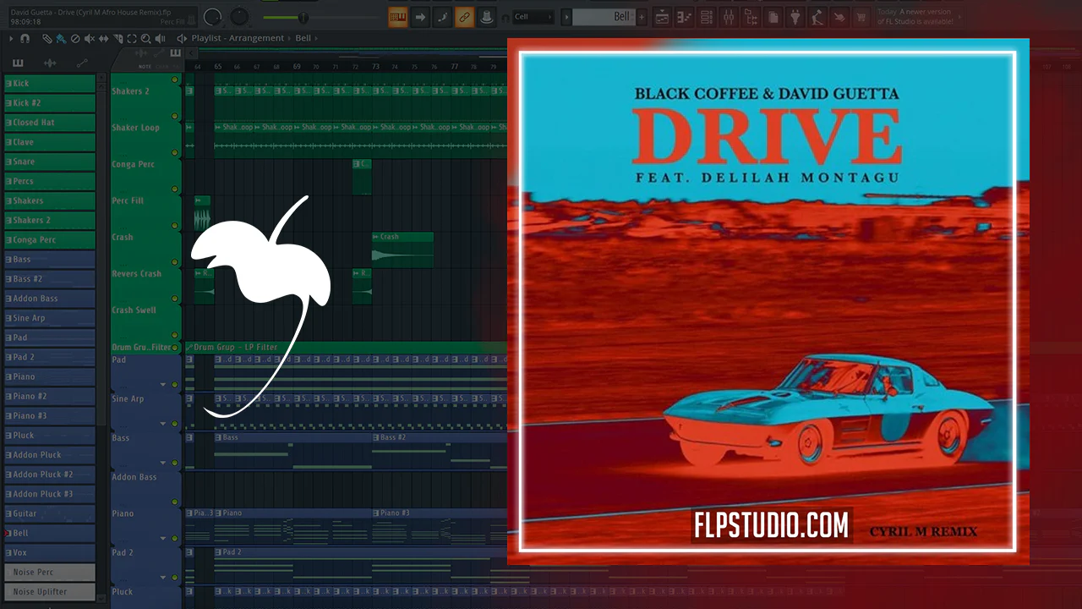The image size is (1082, 609).
Task: Collapse the Pad track group arrow
Action: pos(163,385)
